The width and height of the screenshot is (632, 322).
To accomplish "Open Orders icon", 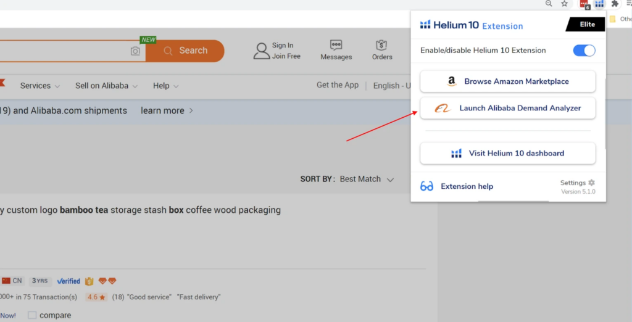I will click(381, 45).
